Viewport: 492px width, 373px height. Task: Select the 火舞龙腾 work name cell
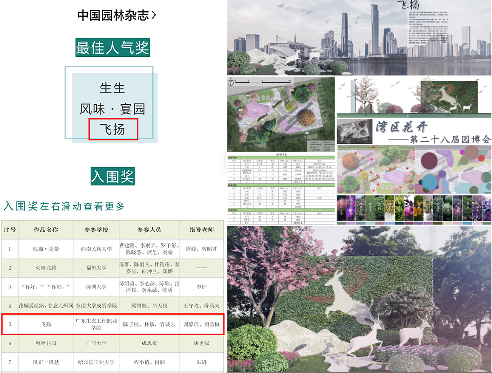[46, 268]
